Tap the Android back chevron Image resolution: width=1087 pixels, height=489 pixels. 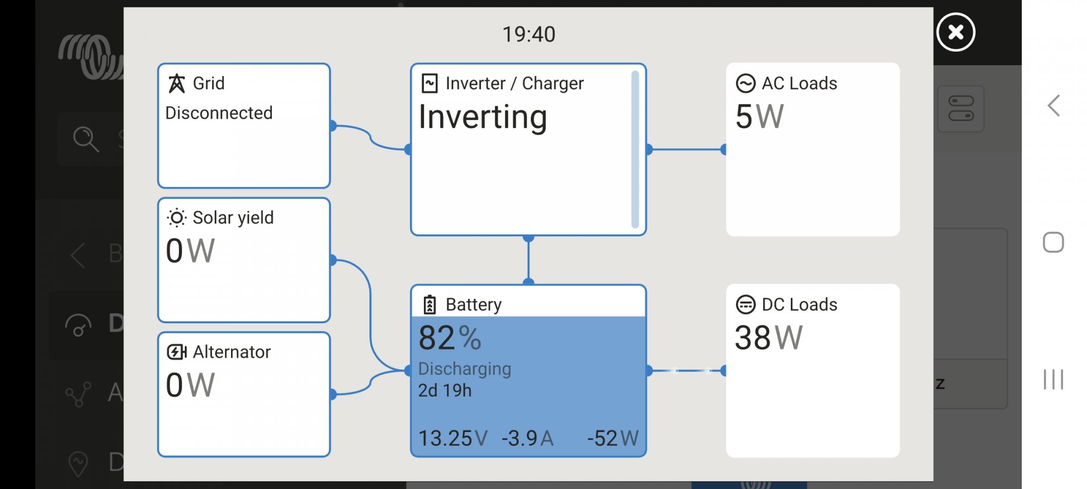[x=1054, y=105]
